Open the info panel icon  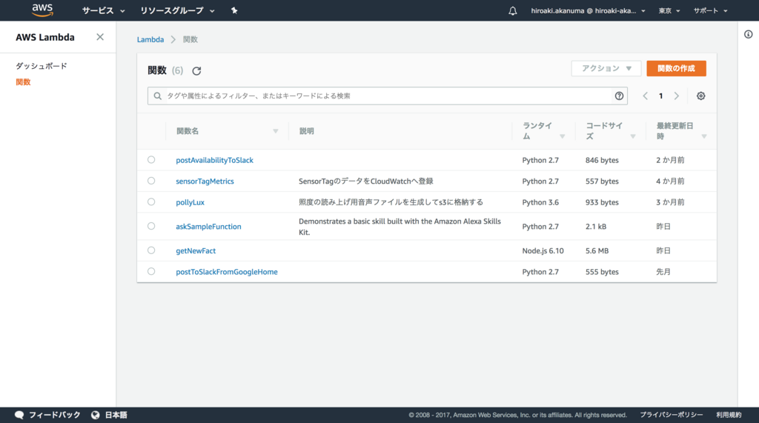749,34
